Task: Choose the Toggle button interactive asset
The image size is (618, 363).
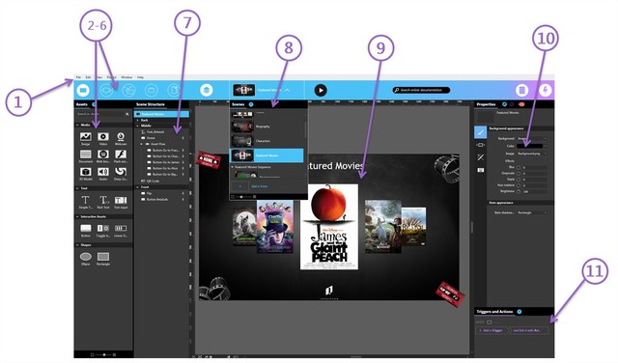Action: click(x=103, y=228)
